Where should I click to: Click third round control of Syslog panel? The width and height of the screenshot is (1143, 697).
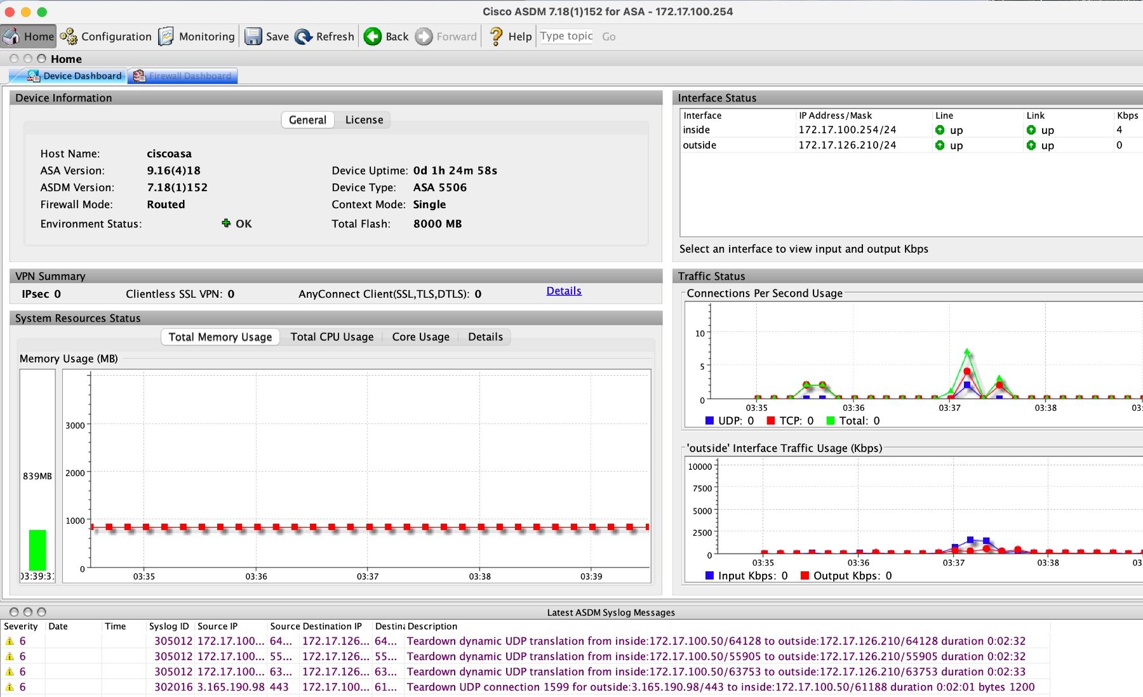(x=42, y=612)
